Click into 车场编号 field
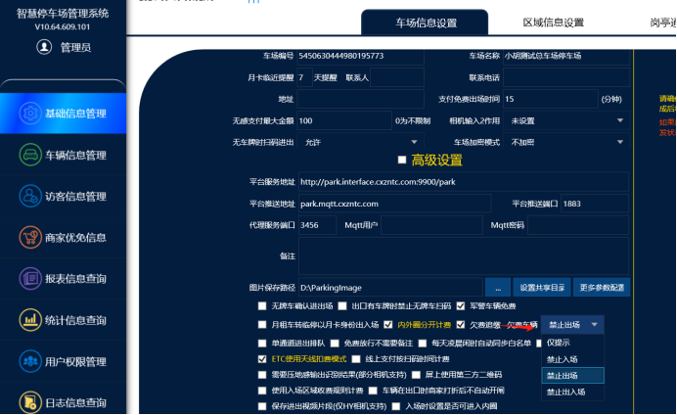This screenshot has width=677, height=415. click(360, 56)
